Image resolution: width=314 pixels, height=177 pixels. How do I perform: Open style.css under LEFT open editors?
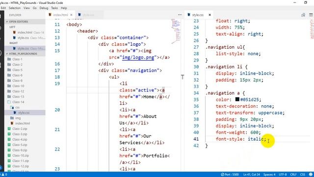click(25, 38)
